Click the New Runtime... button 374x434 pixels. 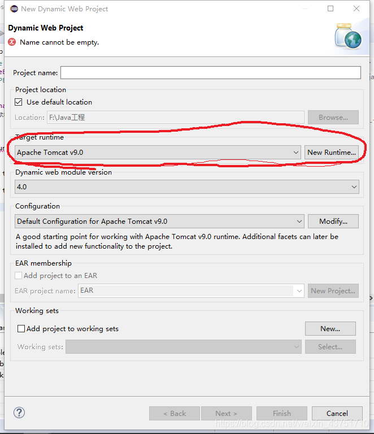tap(332, 153)
